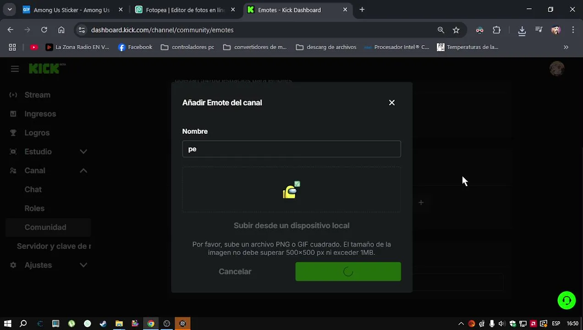Open the Facebook bookmark
Viewport: 583px width, 330px height.
point(135,47)
